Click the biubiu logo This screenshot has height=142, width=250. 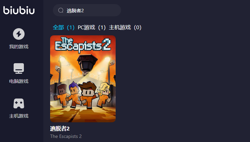(x=19, y=10)
